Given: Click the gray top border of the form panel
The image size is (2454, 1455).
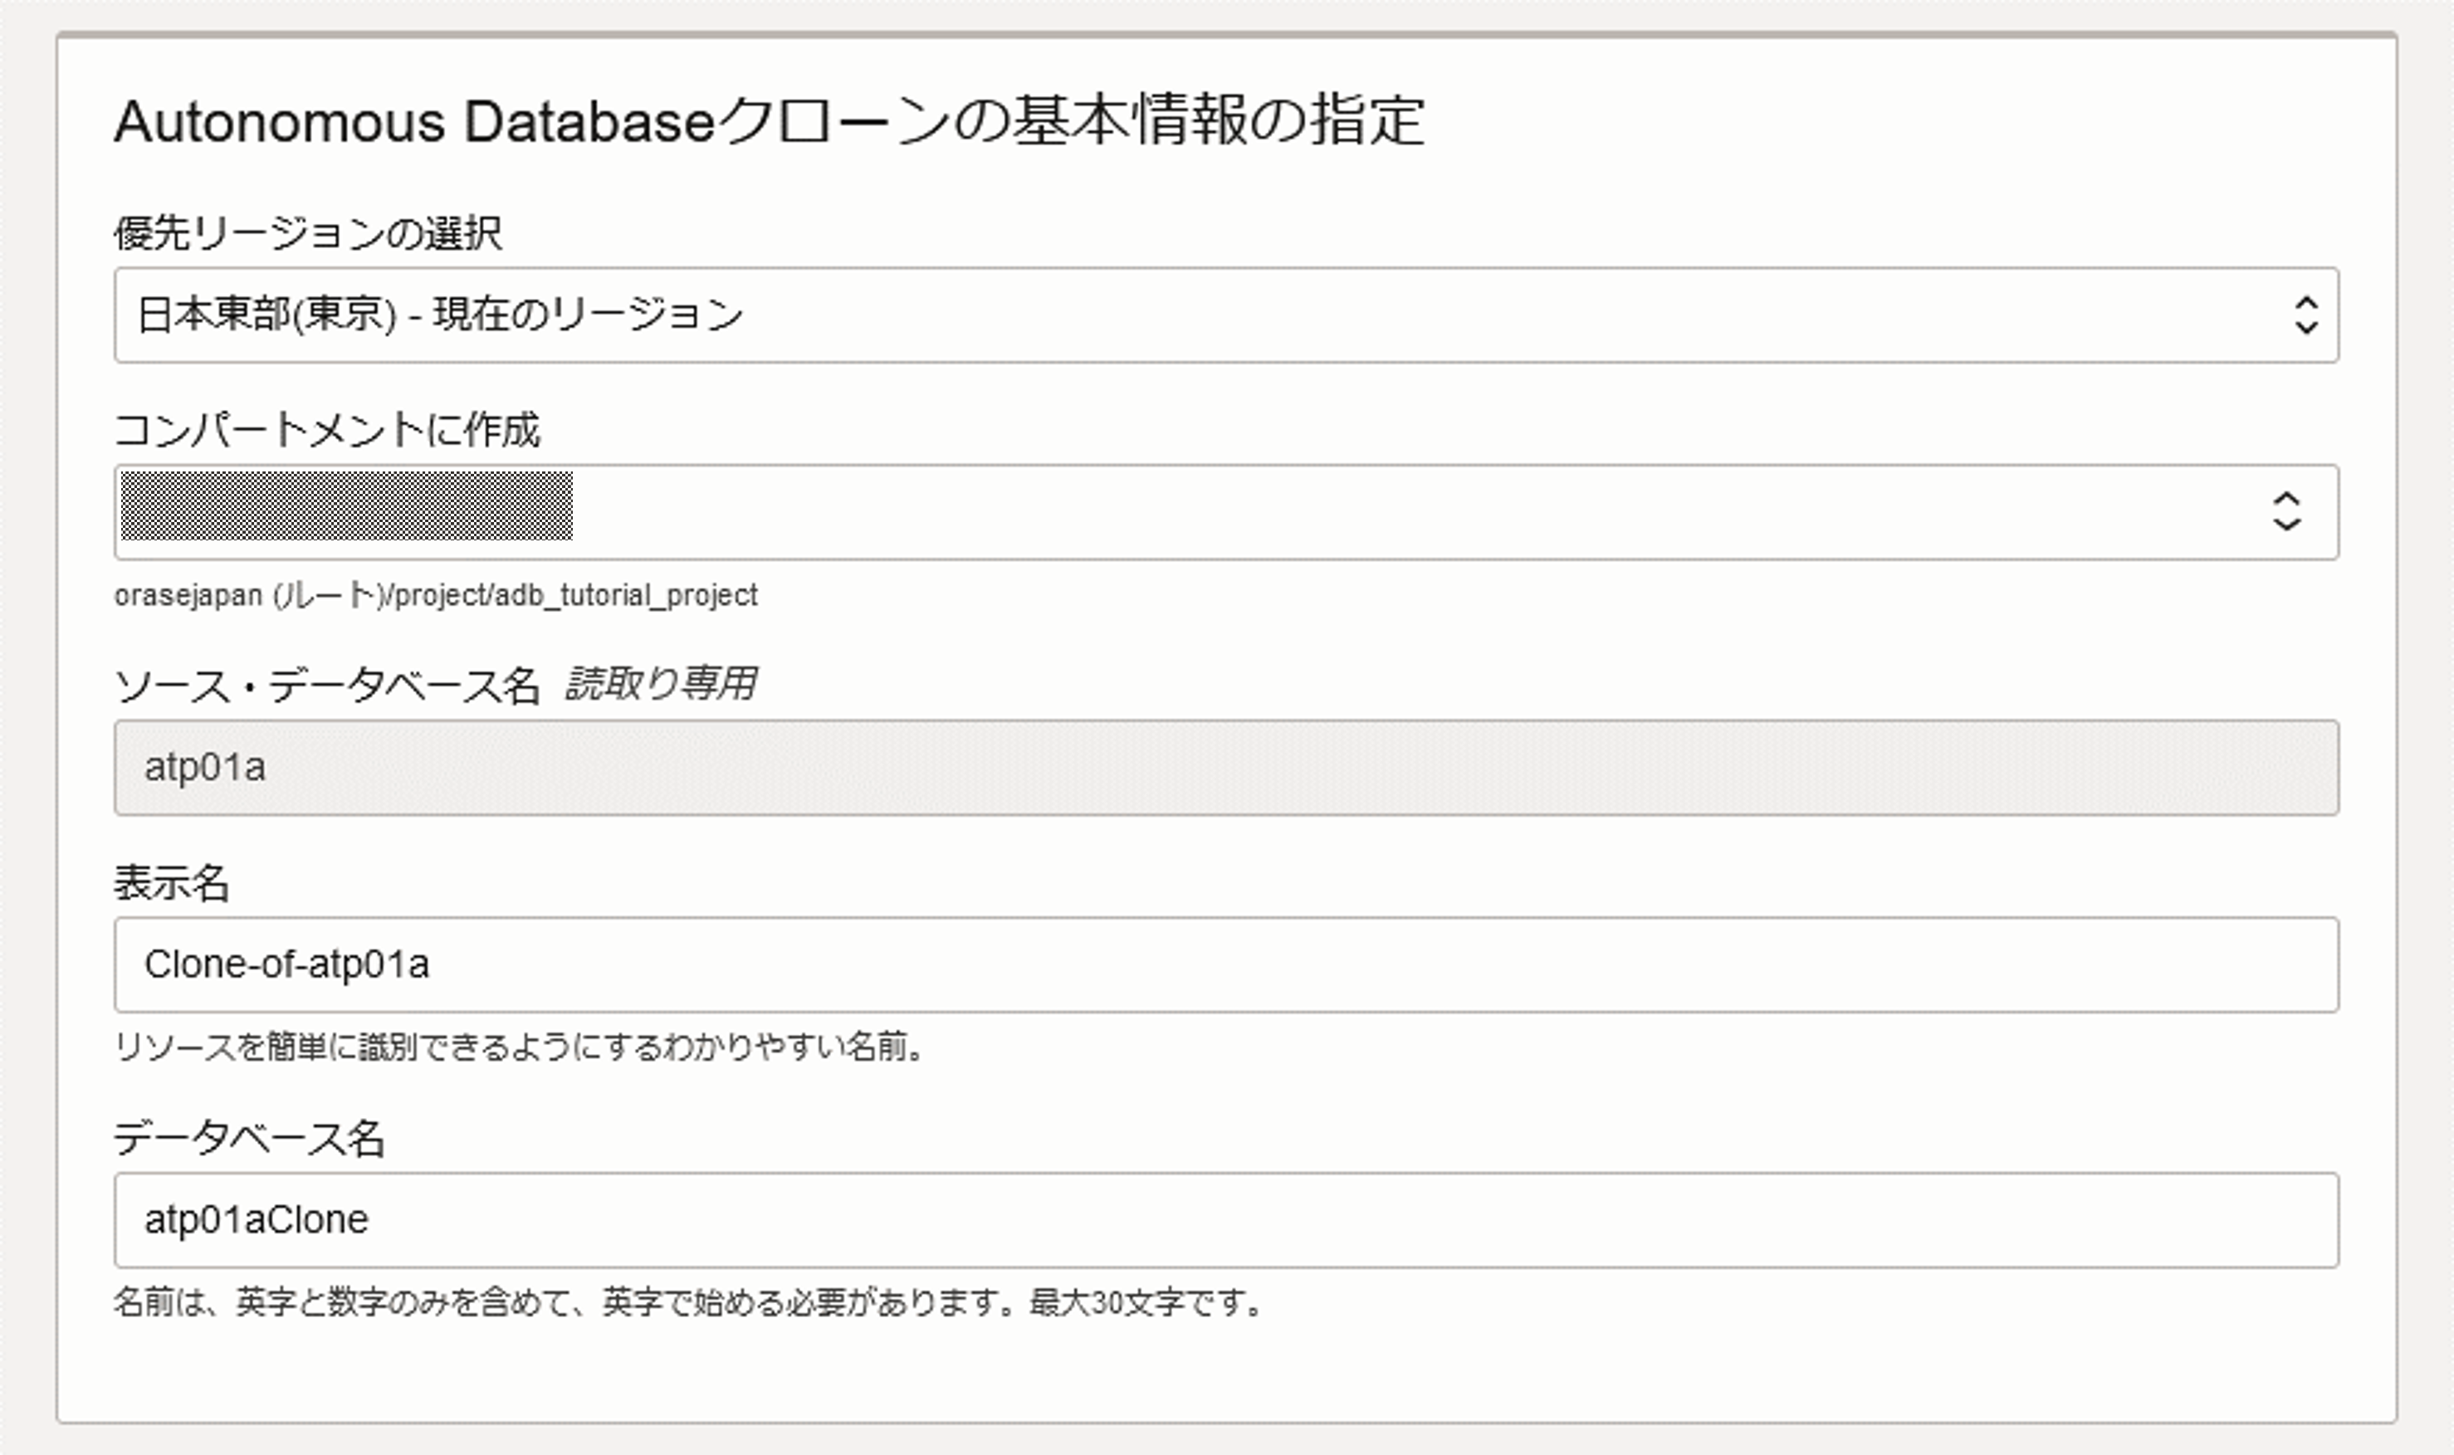Looking at the screenshot, I should pyautogui.click(x=1225, y=36).
